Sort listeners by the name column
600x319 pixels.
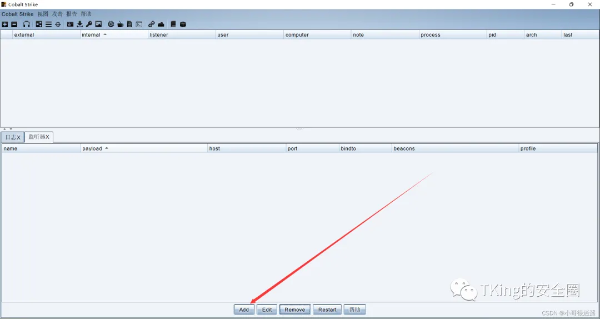(41, 148)
